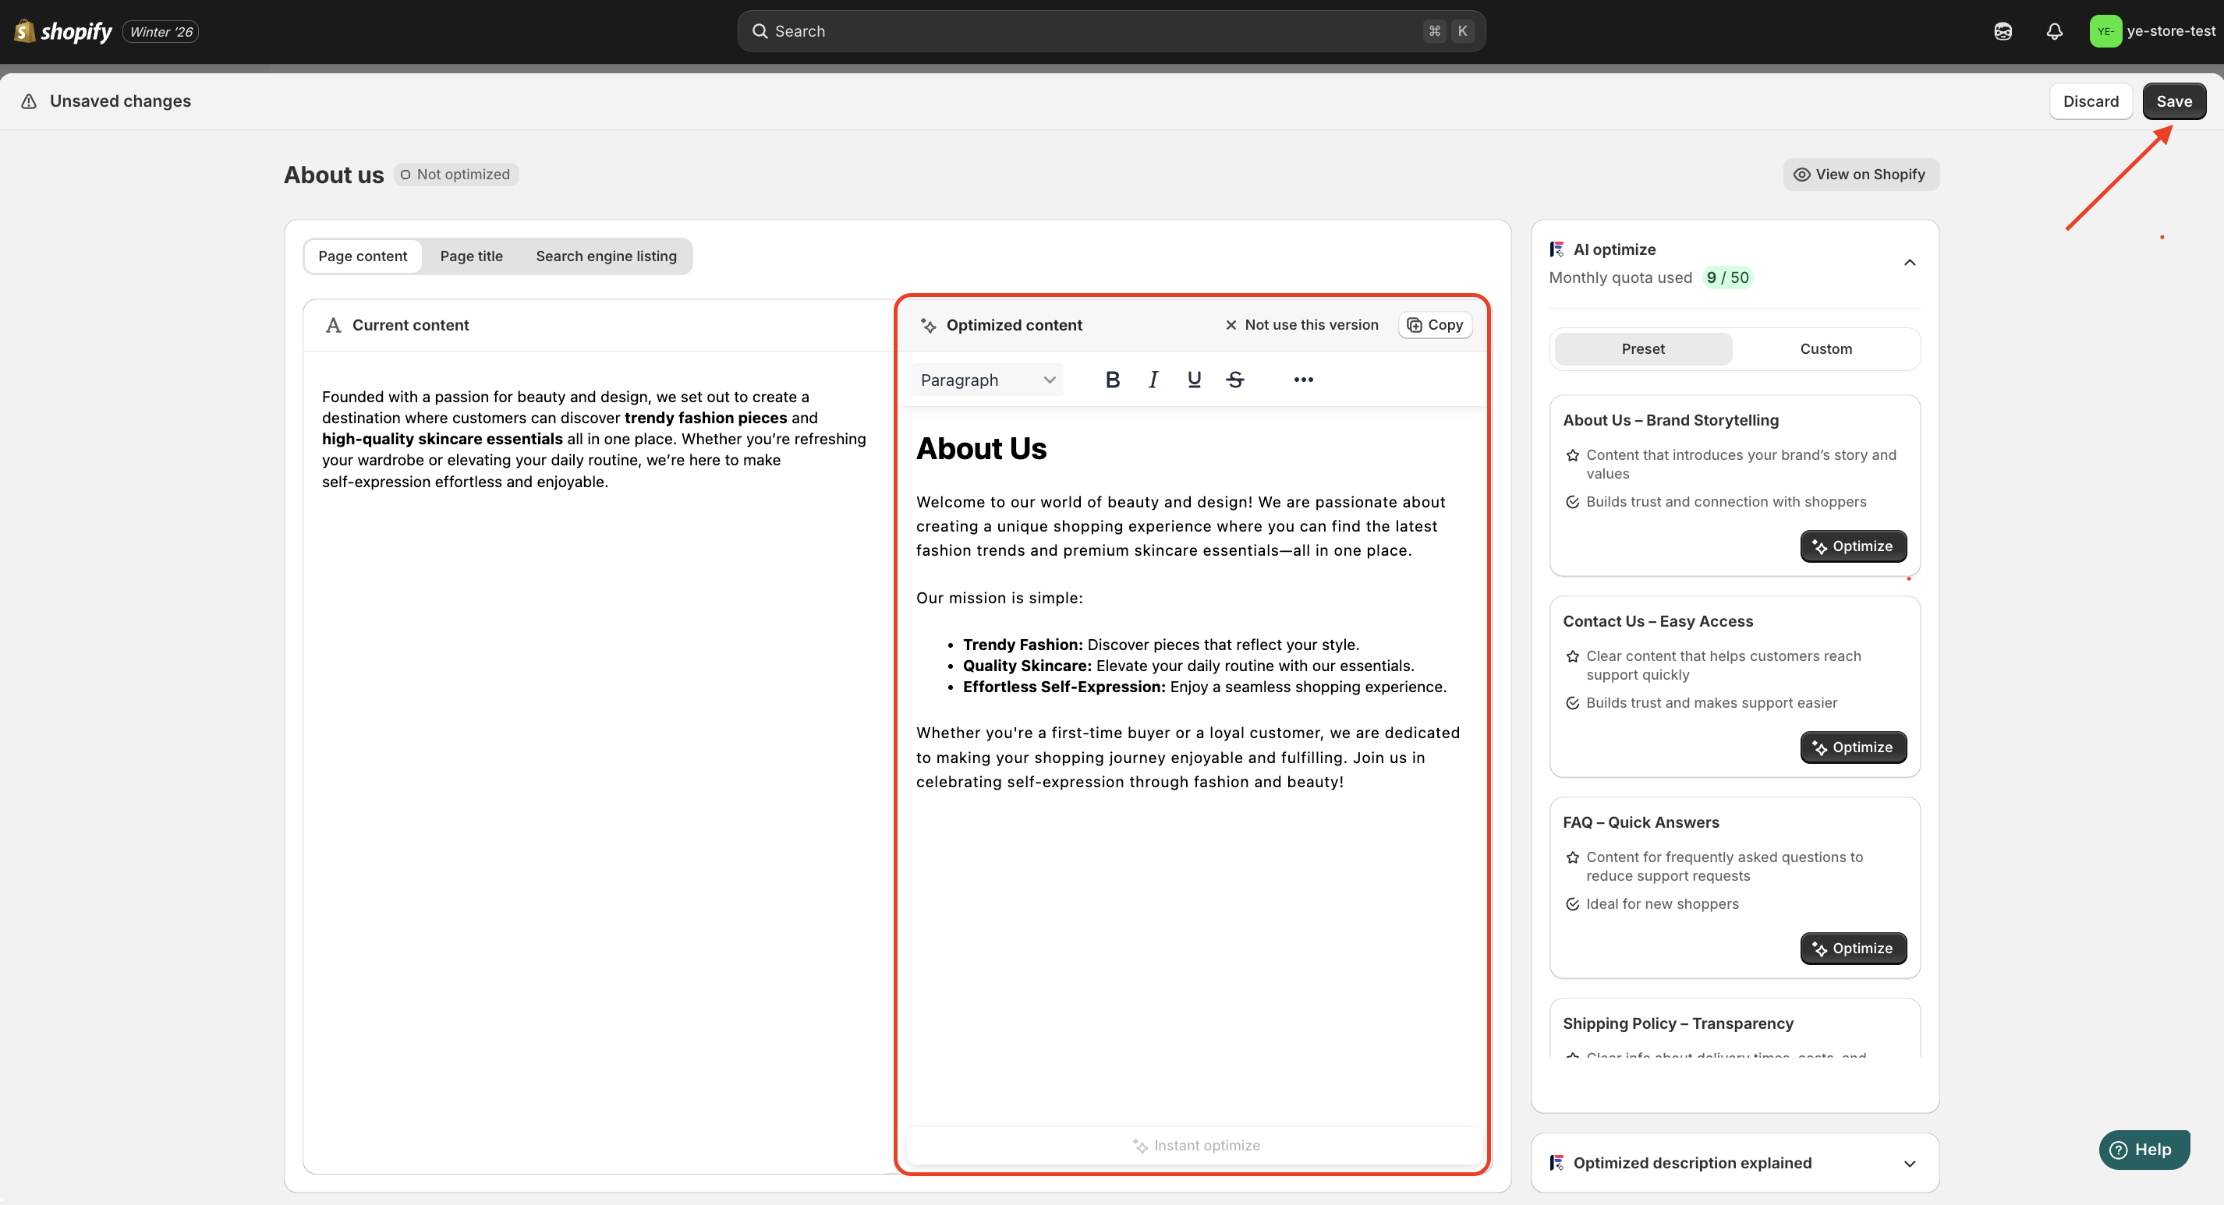Open the Paragraph style dropdown
The height and width of the screenshot is (1205, 2224).
[986, 380]
